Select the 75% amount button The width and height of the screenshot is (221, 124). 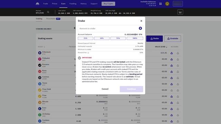click(118, 38)
